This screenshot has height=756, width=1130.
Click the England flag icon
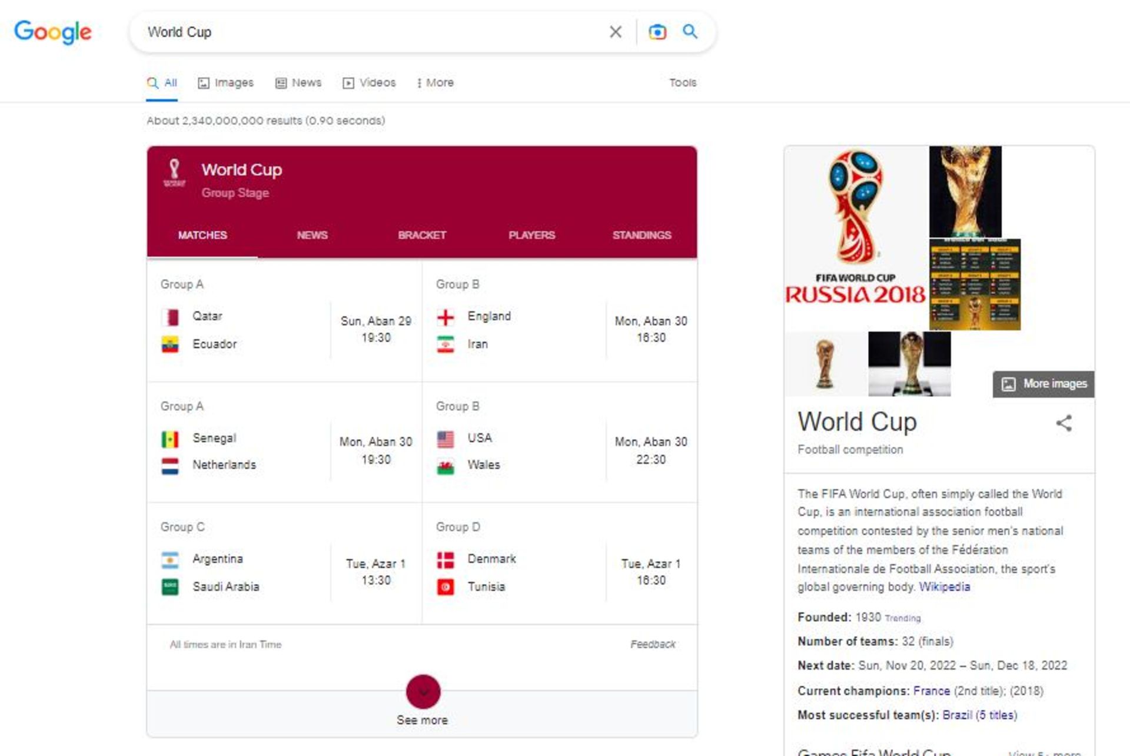[446, 317]
